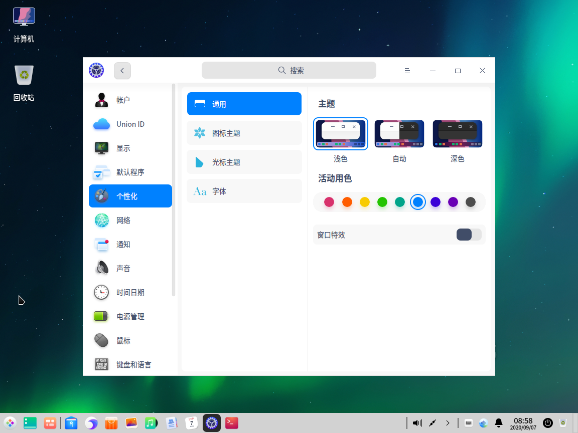Select the 计算机 desktop icon
Viewport: 578px width, 433px height.
tap(24, 25)
